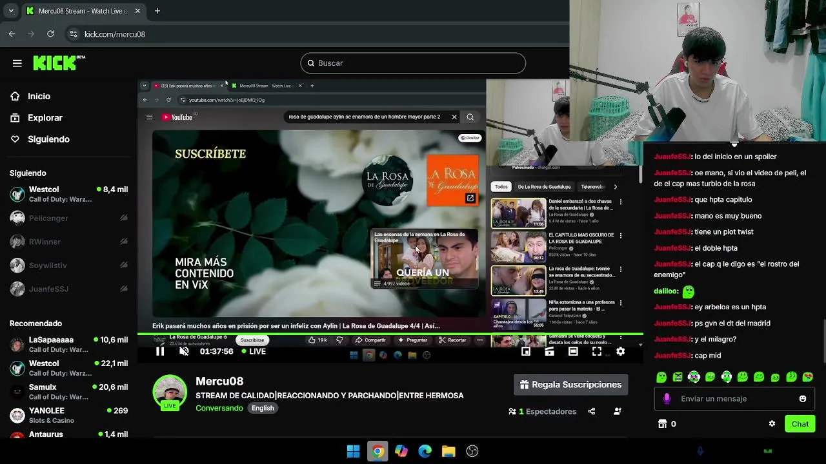
Task: Open chat settings gear
Action: click(x=772, y=424)
